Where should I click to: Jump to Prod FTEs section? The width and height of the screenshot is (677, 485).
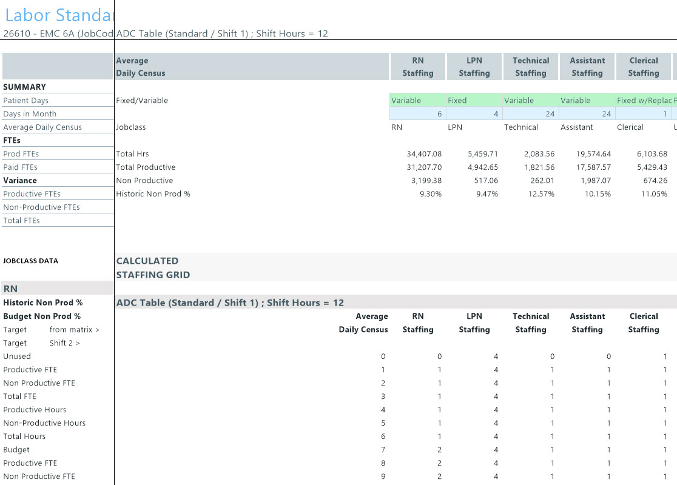pyautogui.click(x=20, y=154)
